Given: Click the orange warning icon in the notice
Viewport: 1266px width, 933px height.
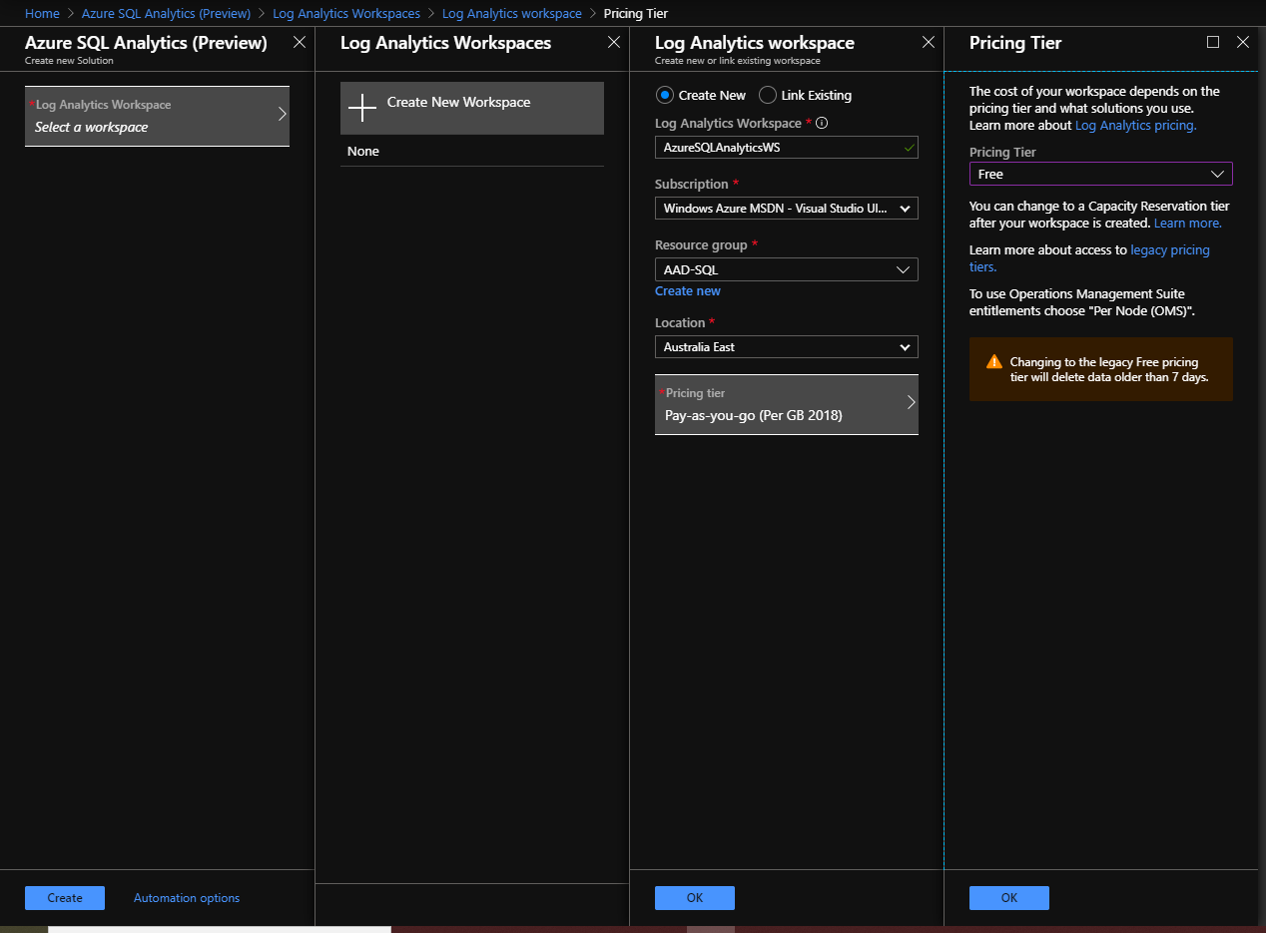Looking at the screenshot, I should (x=993, y=362).
